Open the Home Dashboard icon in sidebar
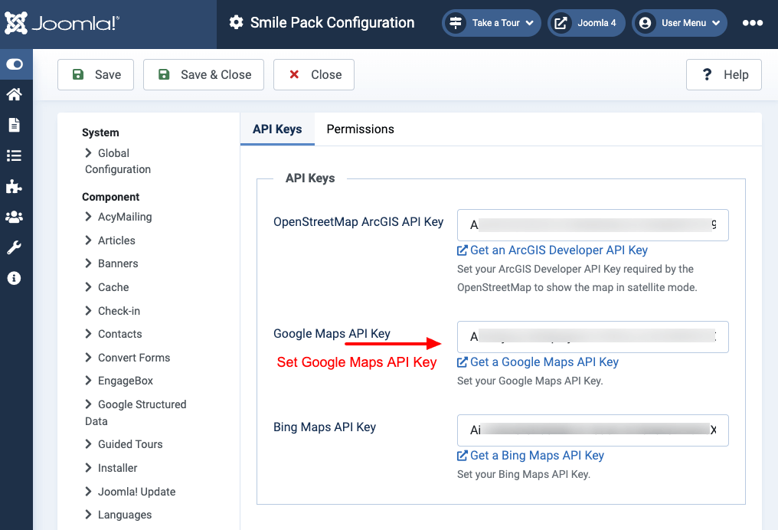 [14, 94]
